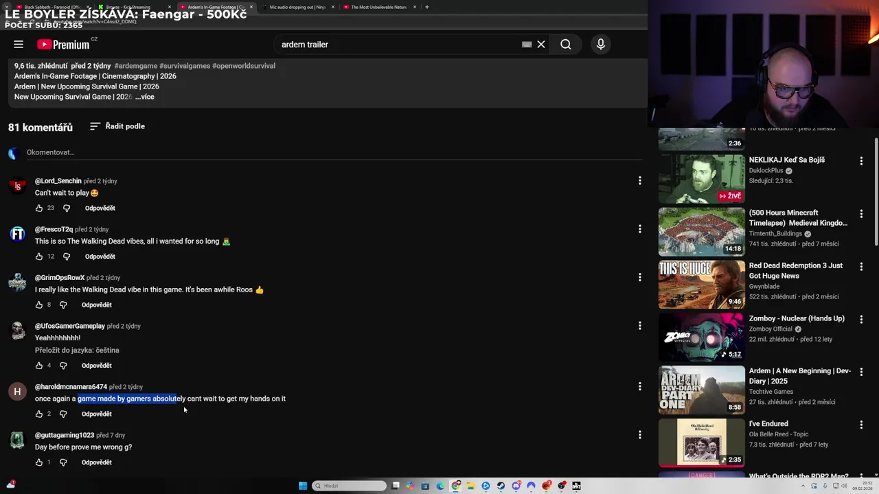The image size is (879, 494).
Task: Go to YouTube Premium home logo
Action: (63, 45)
